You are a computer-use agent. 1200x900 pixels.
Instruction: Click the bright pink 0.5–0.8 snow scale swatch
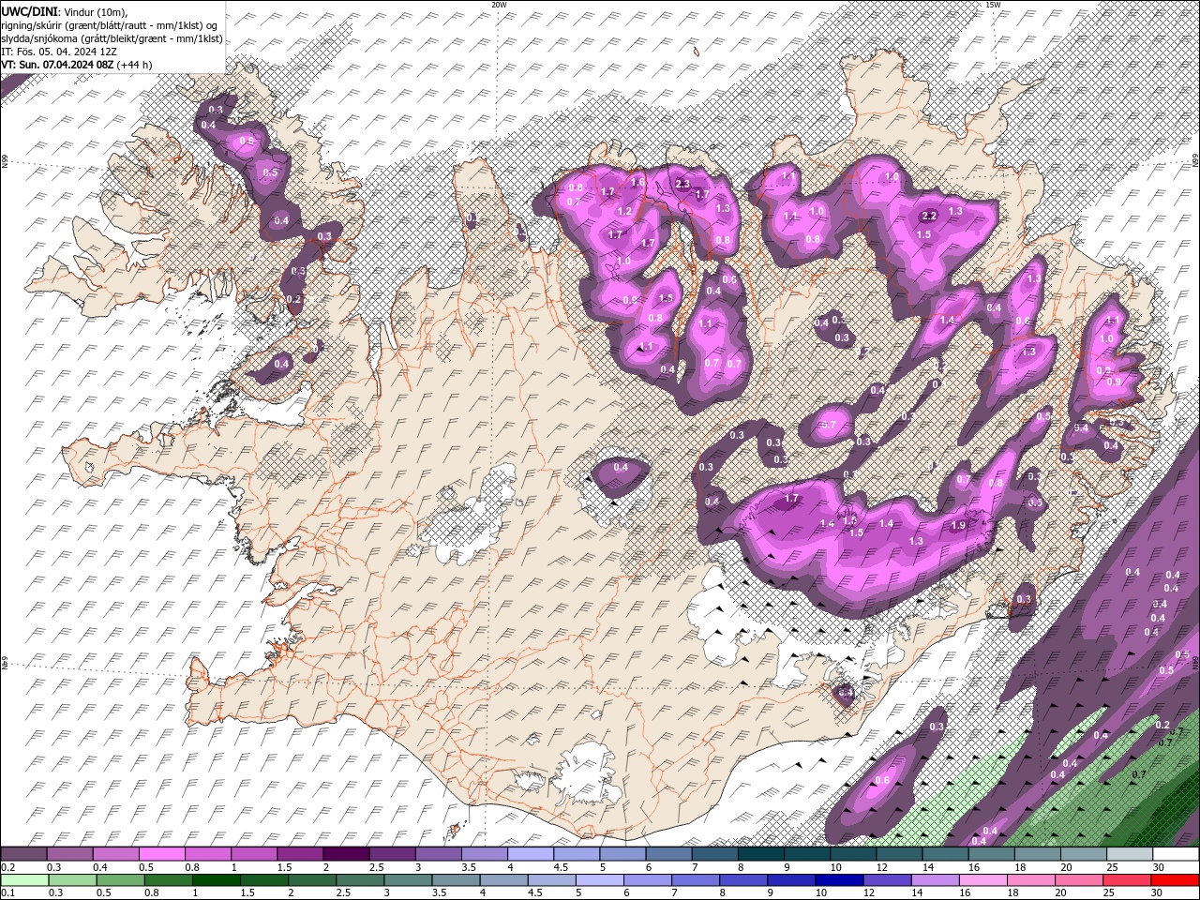[161, 854]
